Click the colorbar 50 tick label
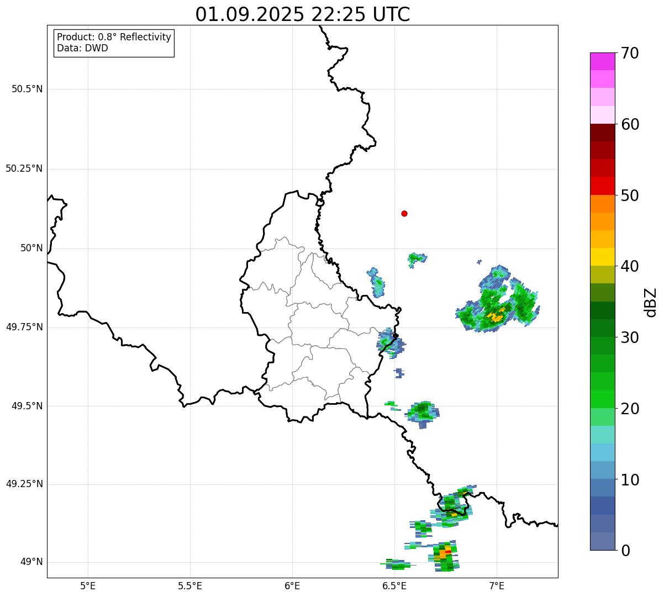This screenshot has width=664, height=597. point(630,196)
